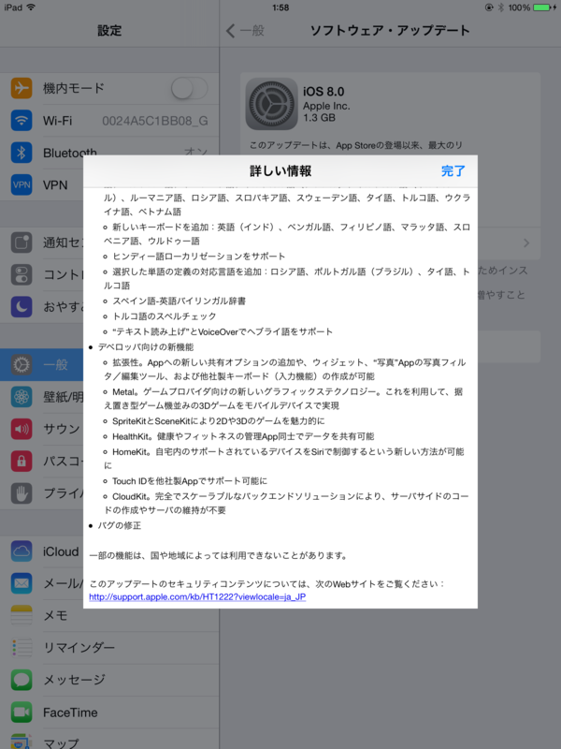The height and width of the screenshot is (749, 561).
Task: Tap the Wi-Fi signal icon in status bar
Action: pos(31,7)
